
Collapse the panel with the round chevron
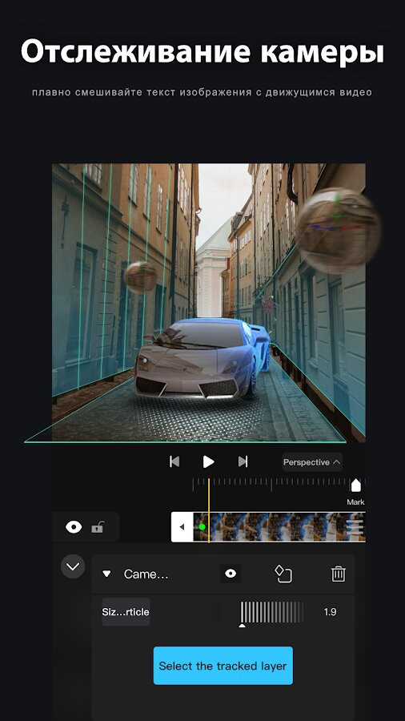pyautogui.click(x=73, y=566)
